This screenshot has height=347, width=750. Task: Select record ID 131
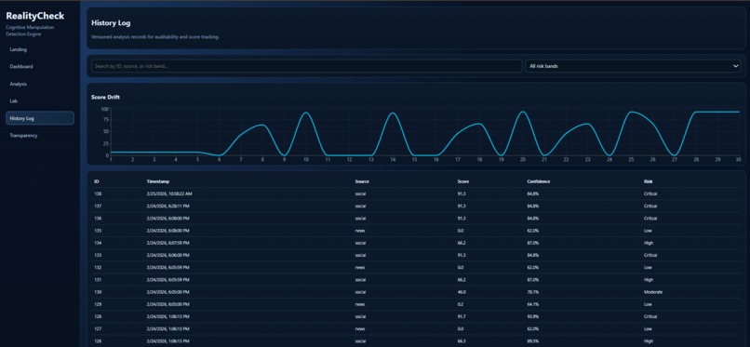point(98,280)
